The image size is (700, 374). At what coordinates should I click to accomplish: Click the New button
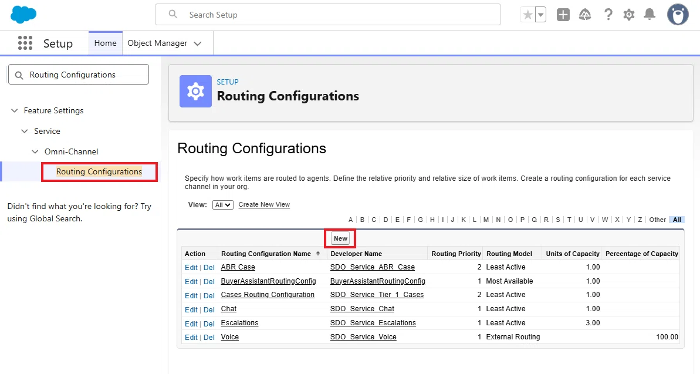pos(340,238)
